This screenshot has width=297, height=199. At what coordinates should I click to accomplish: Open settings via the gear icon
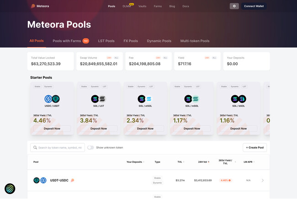[234, 6]
